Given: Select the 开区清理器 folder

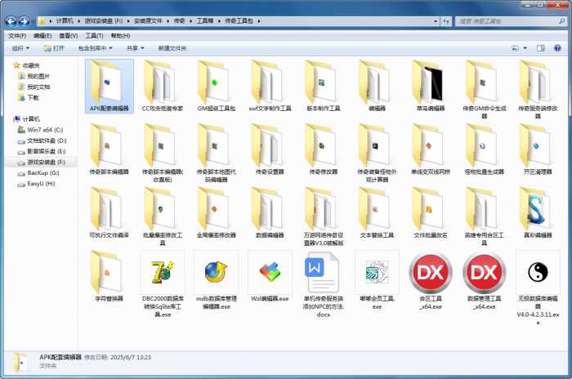Looking at the screenshot, I should [x=538, y=149].
